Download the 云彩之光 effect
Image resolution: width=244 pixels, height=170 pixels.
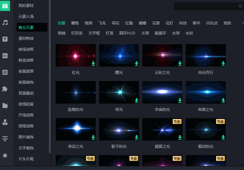[180, 64]
